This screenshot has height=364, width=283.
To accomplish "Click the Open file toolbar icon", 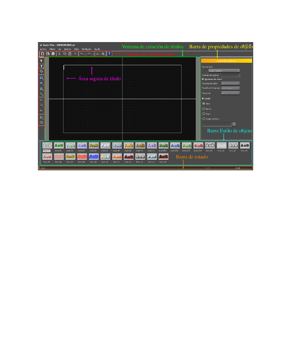I will tap(48, 54).
